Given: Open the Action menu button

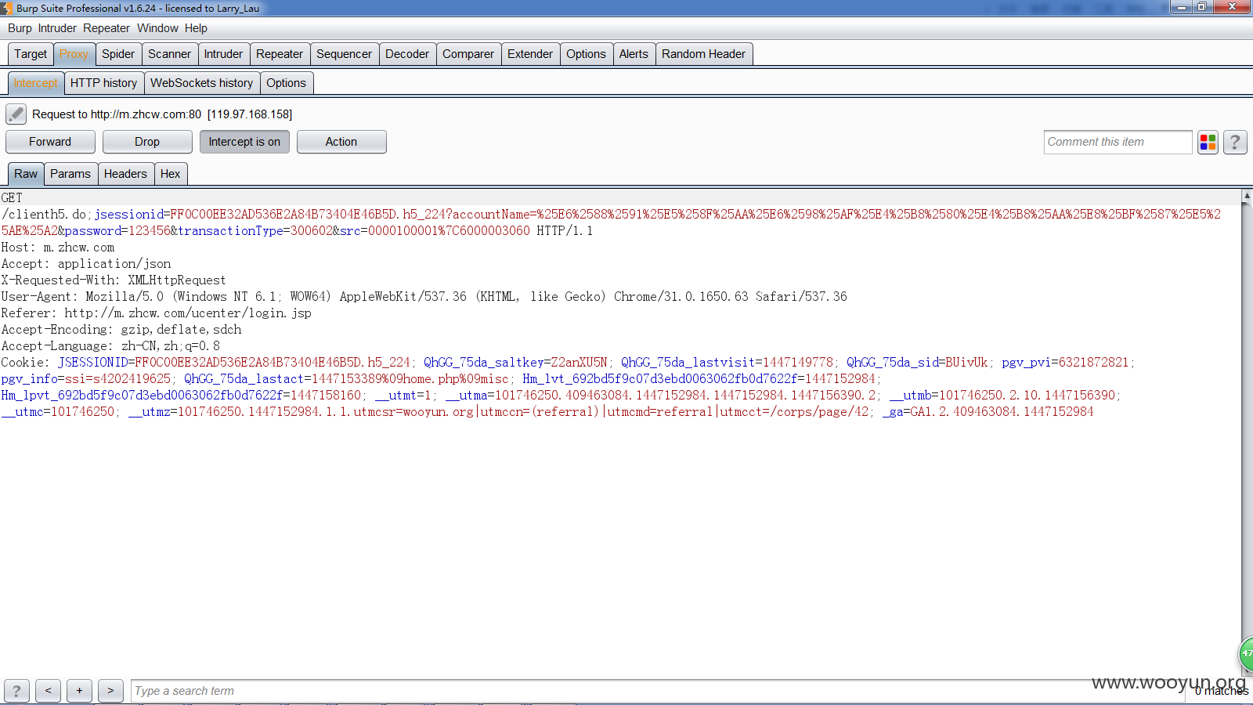Looking at the screenshot, I should click(341, 142).
